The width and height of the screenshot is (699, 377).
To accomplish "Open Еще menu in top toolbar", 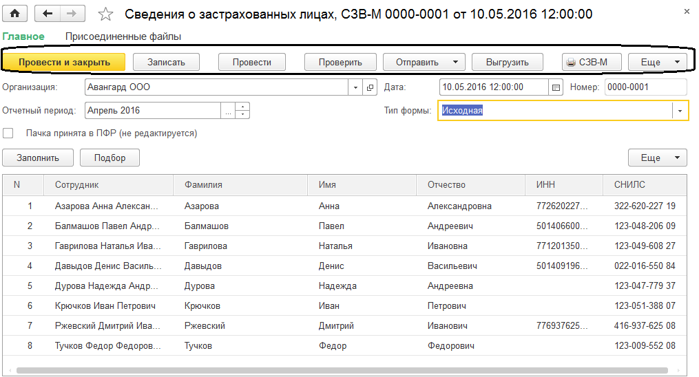I will [657, 62].
